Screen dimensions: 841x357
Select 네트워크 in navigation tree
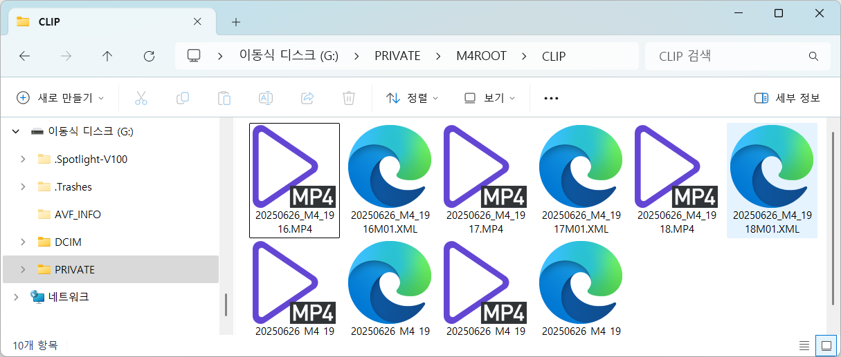(x=68, y=297)
